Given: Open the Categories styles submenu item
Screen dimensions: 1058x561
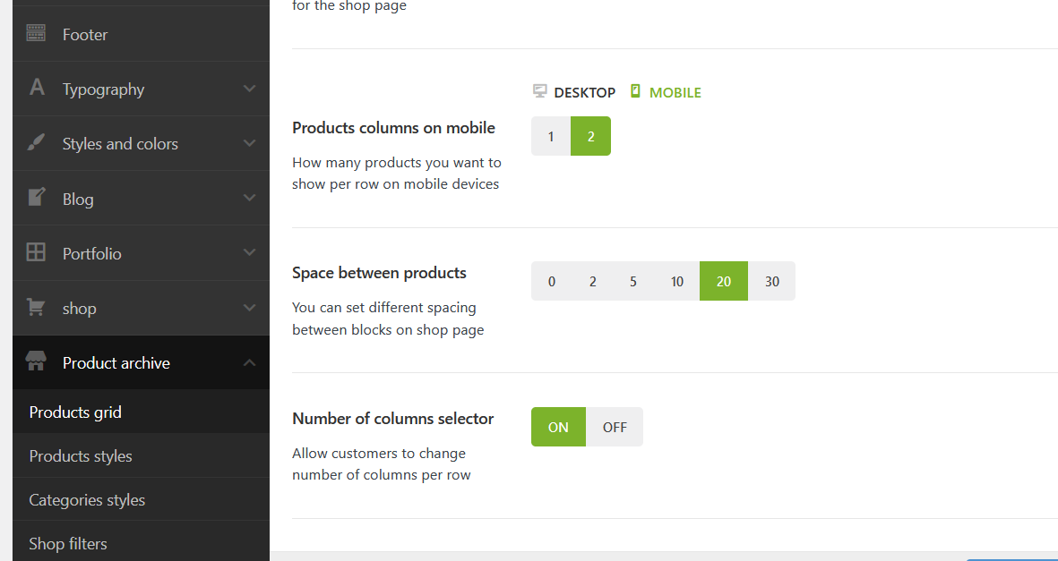Looking at the screenshot, I should (87, 500).
